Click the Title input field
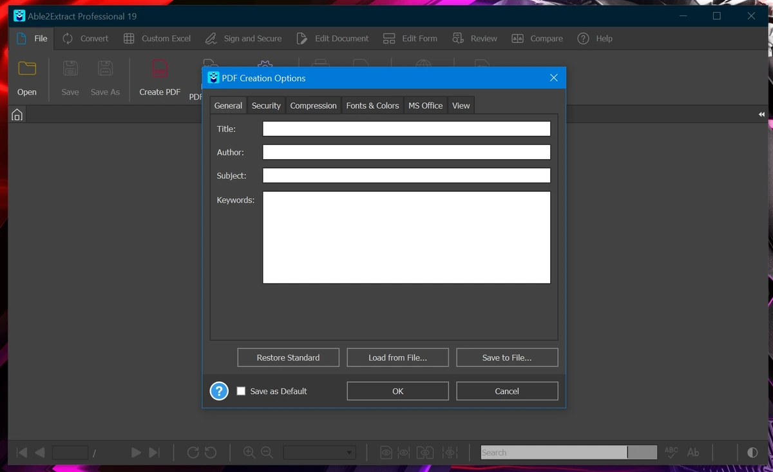773x472 pixels. tap(406, 129)
